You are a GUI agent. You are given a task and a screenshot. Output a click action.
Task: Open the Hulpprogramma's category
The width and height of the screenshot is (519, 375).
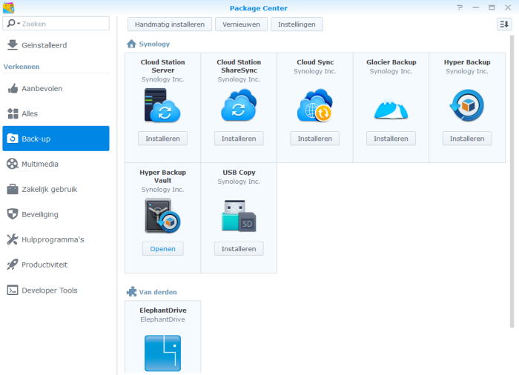coord(56,239)
